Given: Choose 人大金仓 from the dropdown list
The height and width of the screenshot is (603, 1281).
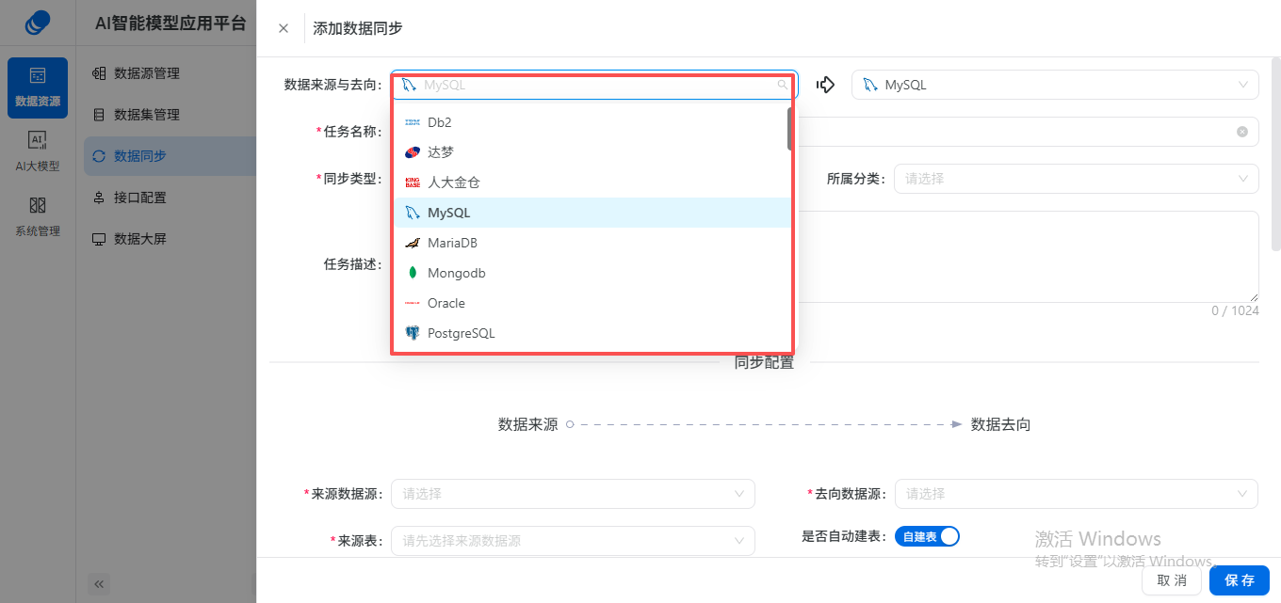Looking at the screenshot, I should 592,182.
